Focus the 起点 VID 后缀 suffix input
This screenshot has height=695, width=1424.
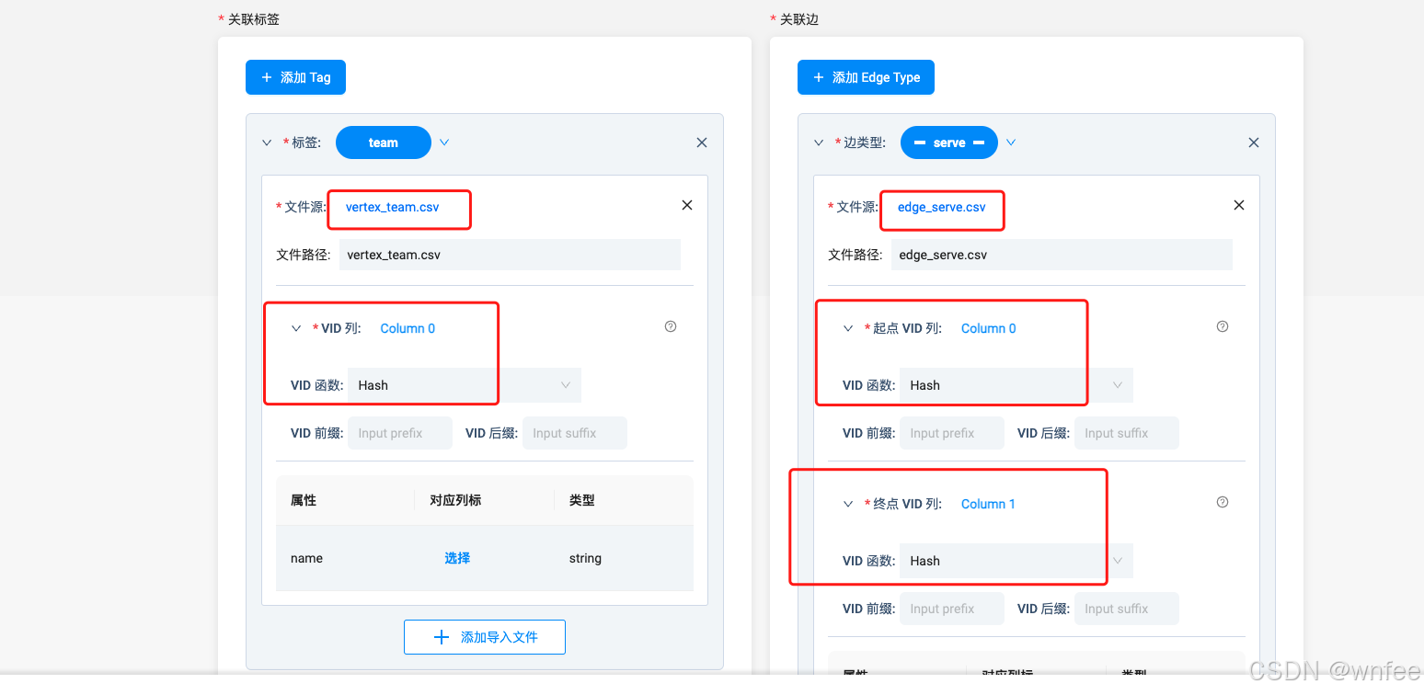(1127, 433)
